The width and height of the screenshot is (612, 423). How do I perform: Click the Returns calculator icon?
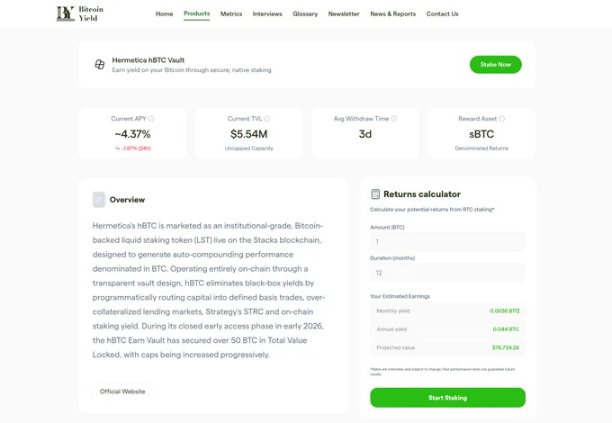tap(375, 193)
